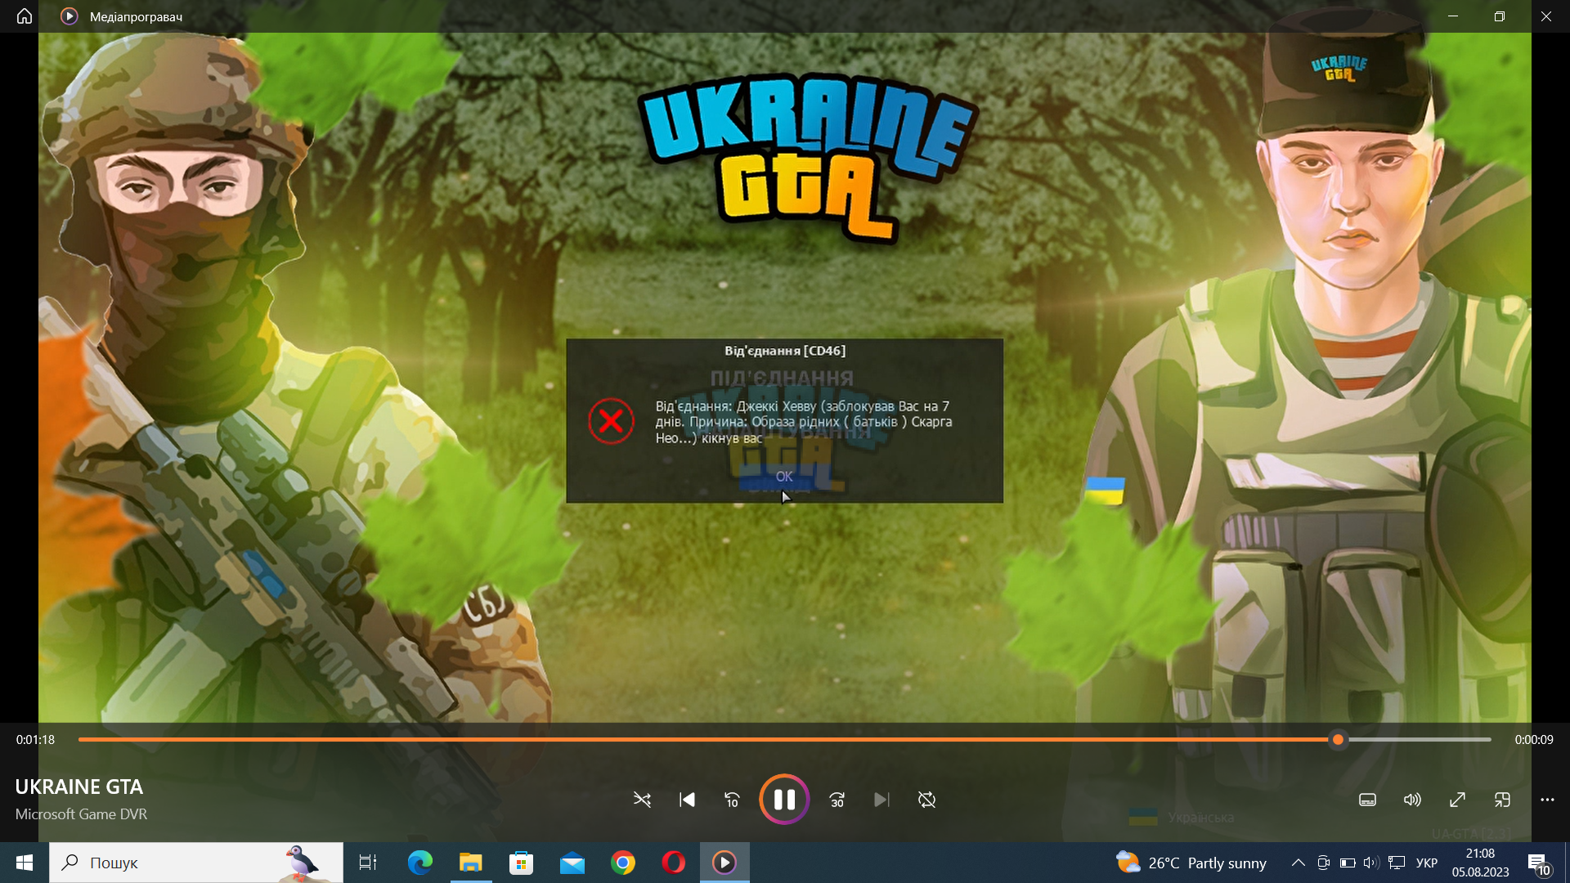Enable mini player mode
Screen dimensions: 1570x883
coord(1502,800)
